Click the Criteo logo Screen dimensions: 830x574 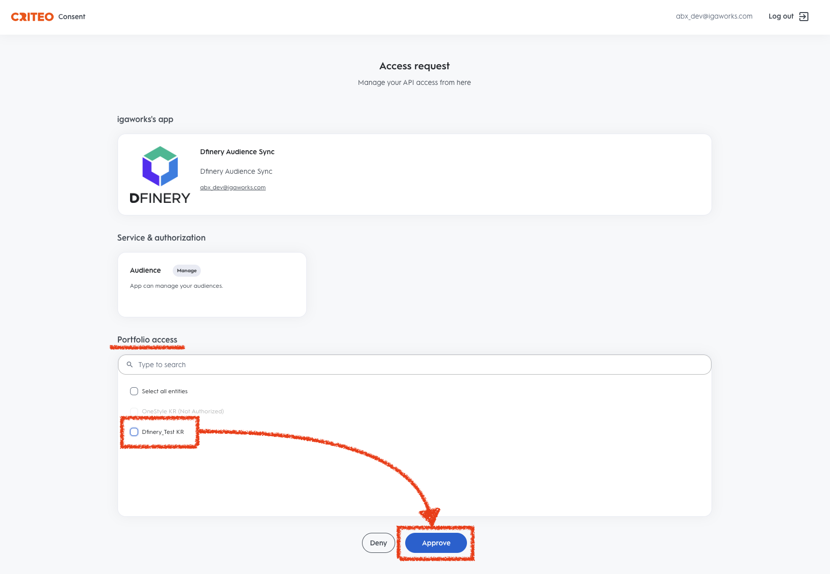pos(32,17)
